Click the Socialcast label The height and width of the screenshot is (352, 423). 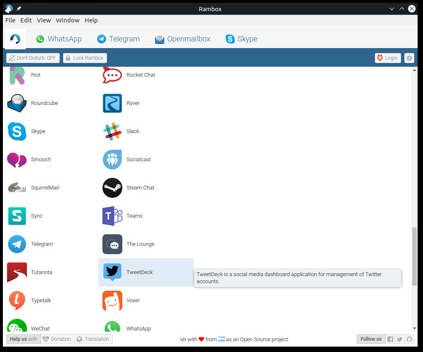(139, 160)
